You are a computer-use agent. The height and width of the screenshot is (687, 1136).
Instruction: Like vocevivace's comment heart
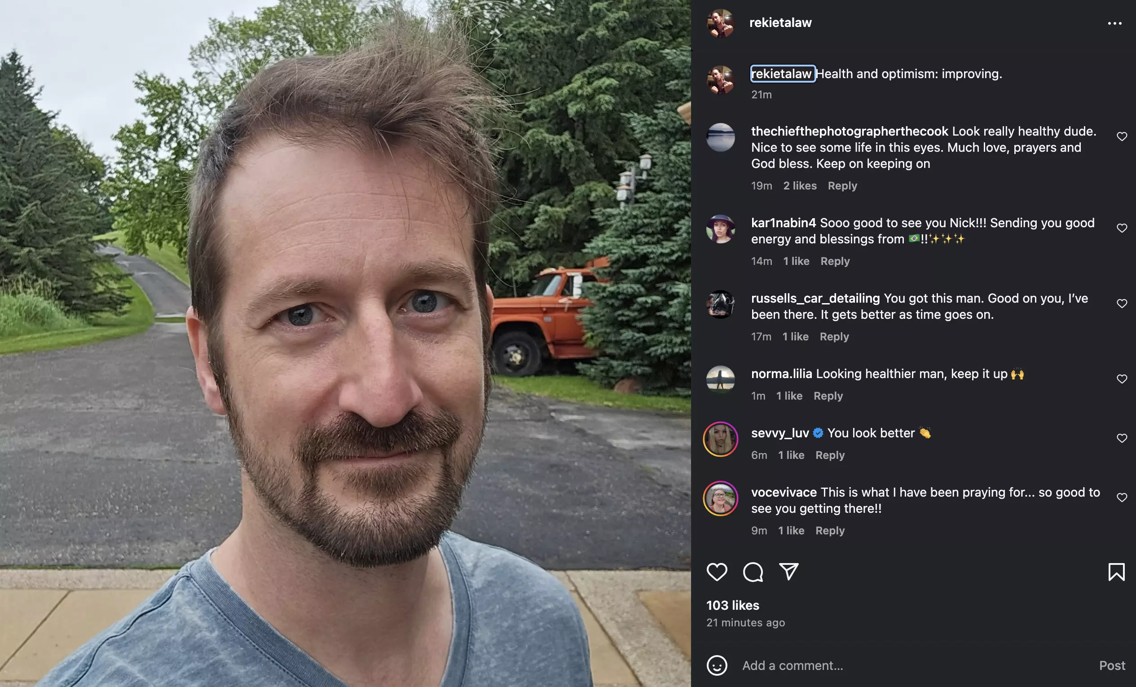[1122, 498]
